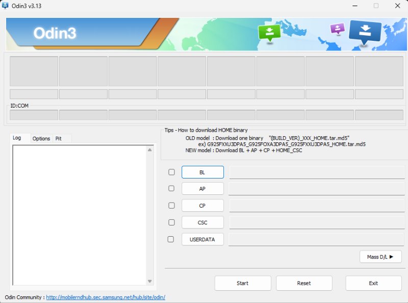Switch to the Options tab

coord(41,138)
